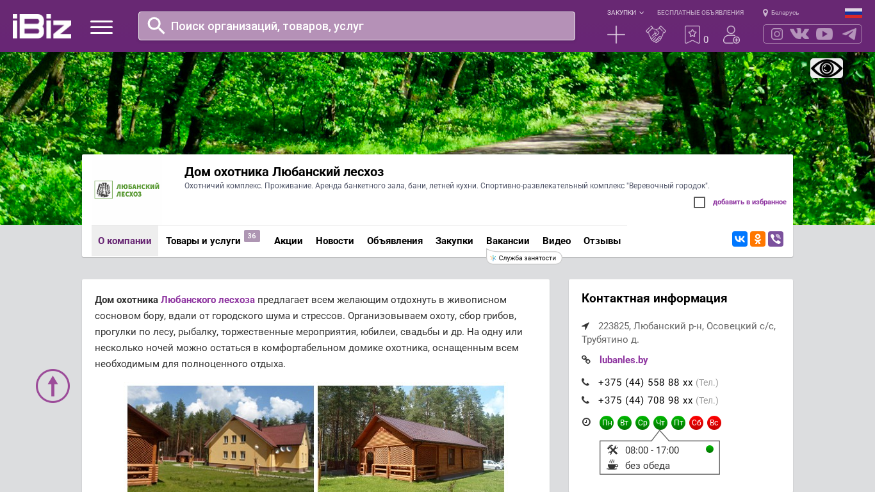Select the Вс day circle
Screen dimensions: 875x492
(714, 423)
